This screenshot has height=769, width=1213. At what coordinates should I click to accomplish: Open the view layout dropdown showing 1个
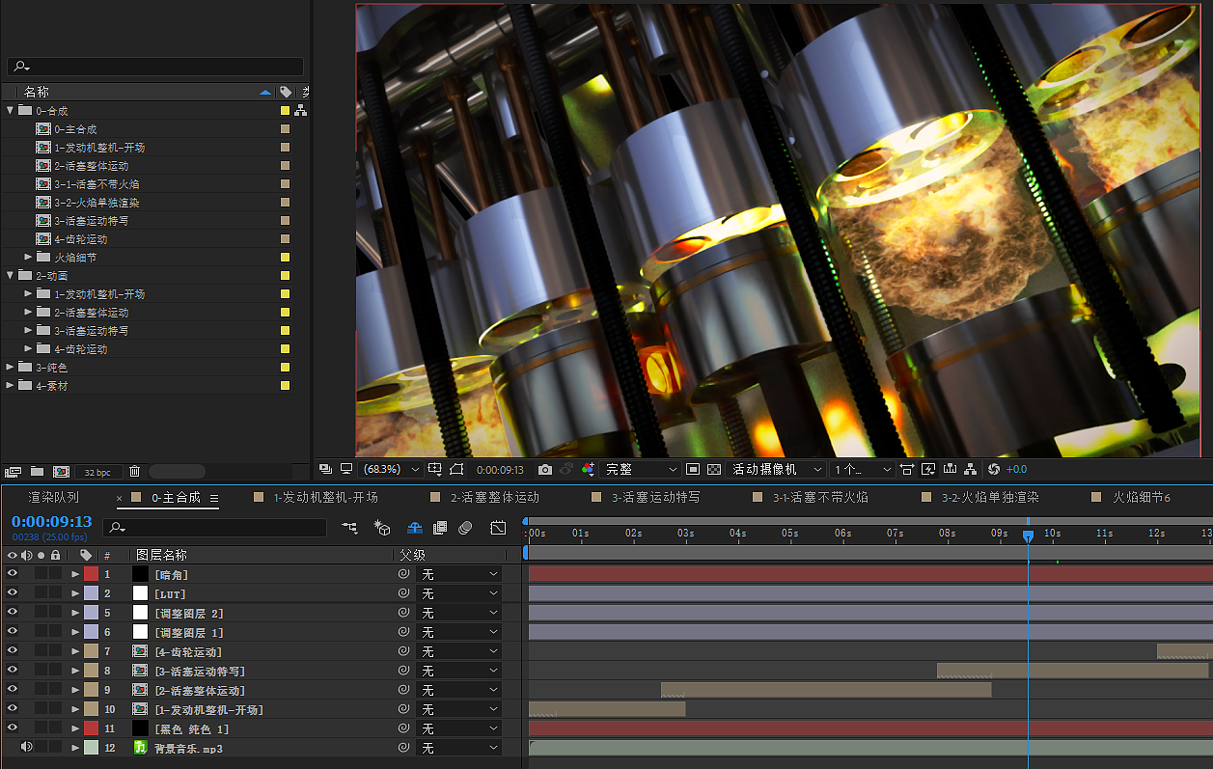point(863,469)
